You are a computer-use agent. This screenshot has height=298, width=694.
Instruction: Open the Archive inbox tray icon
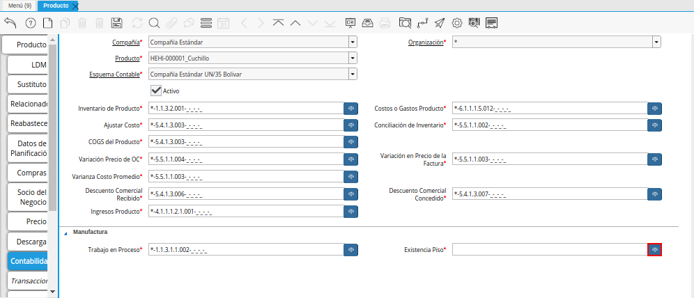pos(368,22)
